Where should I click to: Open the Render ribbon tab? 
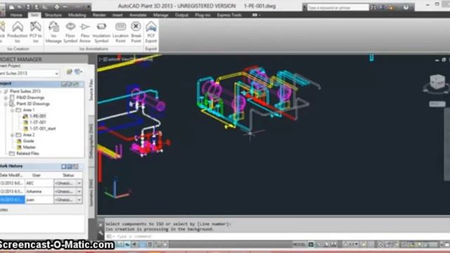pyautogui.click(x=99, y=15)
